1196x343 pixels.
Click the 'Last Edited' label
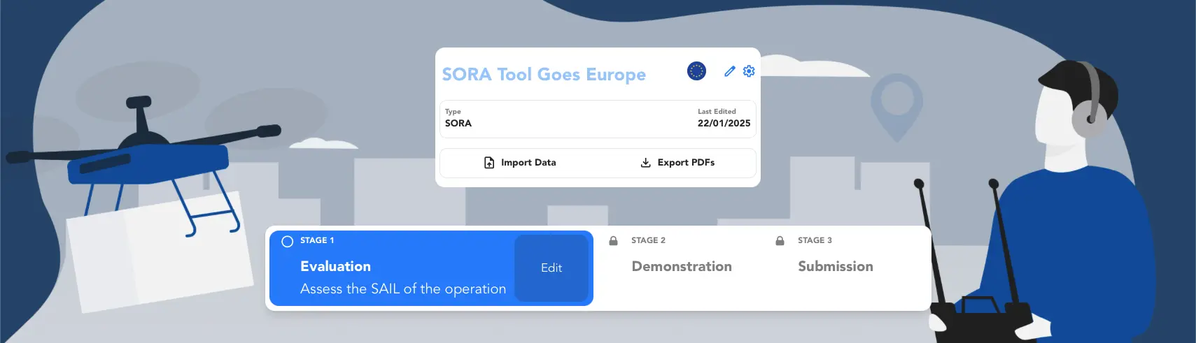point(717,111)
